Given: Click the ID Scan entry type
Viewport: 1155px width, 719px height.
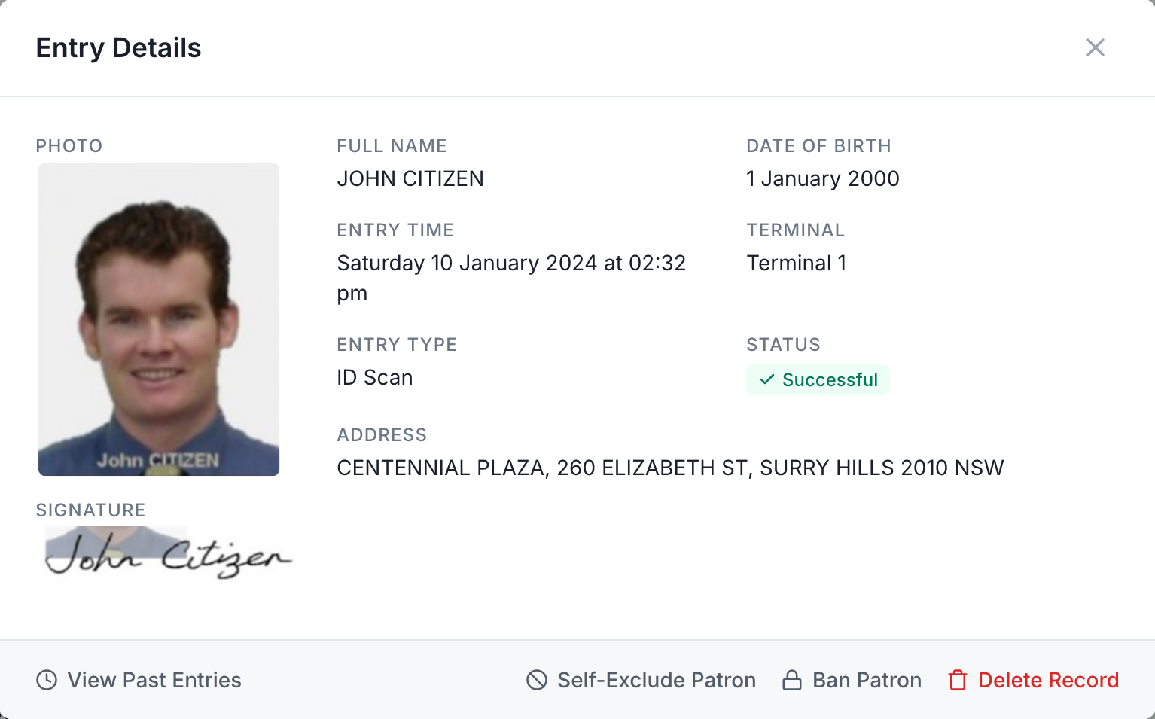Looking at the screenshot, I should tap(374, 377).
